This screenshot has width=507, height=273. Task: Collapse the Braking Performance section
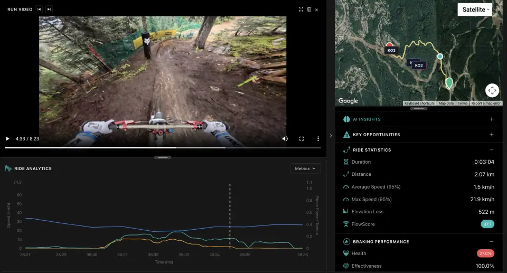point(492,242)
